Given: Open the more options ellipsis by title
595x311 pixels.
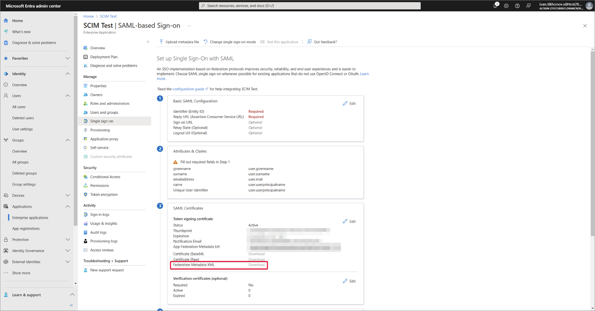Looking at the screenshot, I should (189, 26).
